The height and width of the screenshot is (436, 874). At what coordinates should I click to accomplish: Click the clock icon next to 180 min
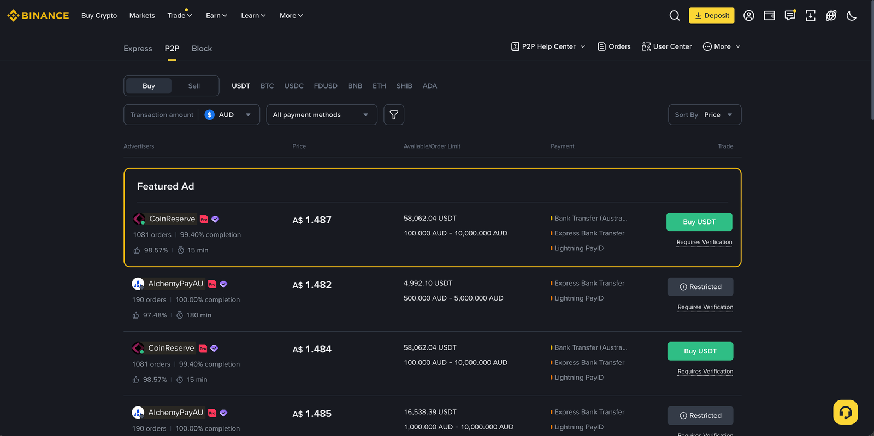(x=180, y=315)
